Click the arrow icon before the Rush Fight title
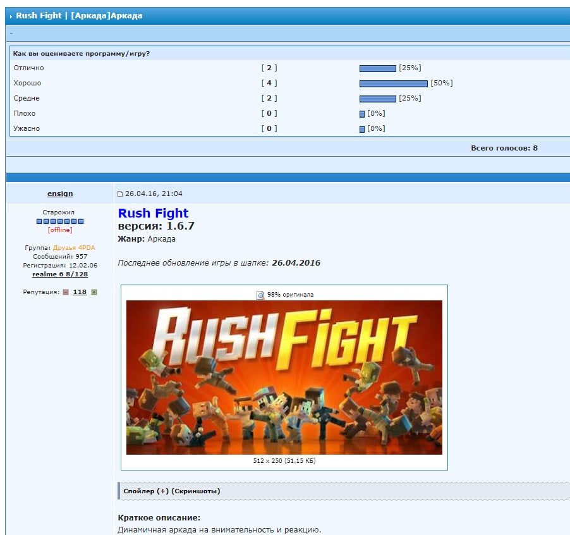Image resolution: width=570 pixels, height=535 pixels. click(11, 16)
